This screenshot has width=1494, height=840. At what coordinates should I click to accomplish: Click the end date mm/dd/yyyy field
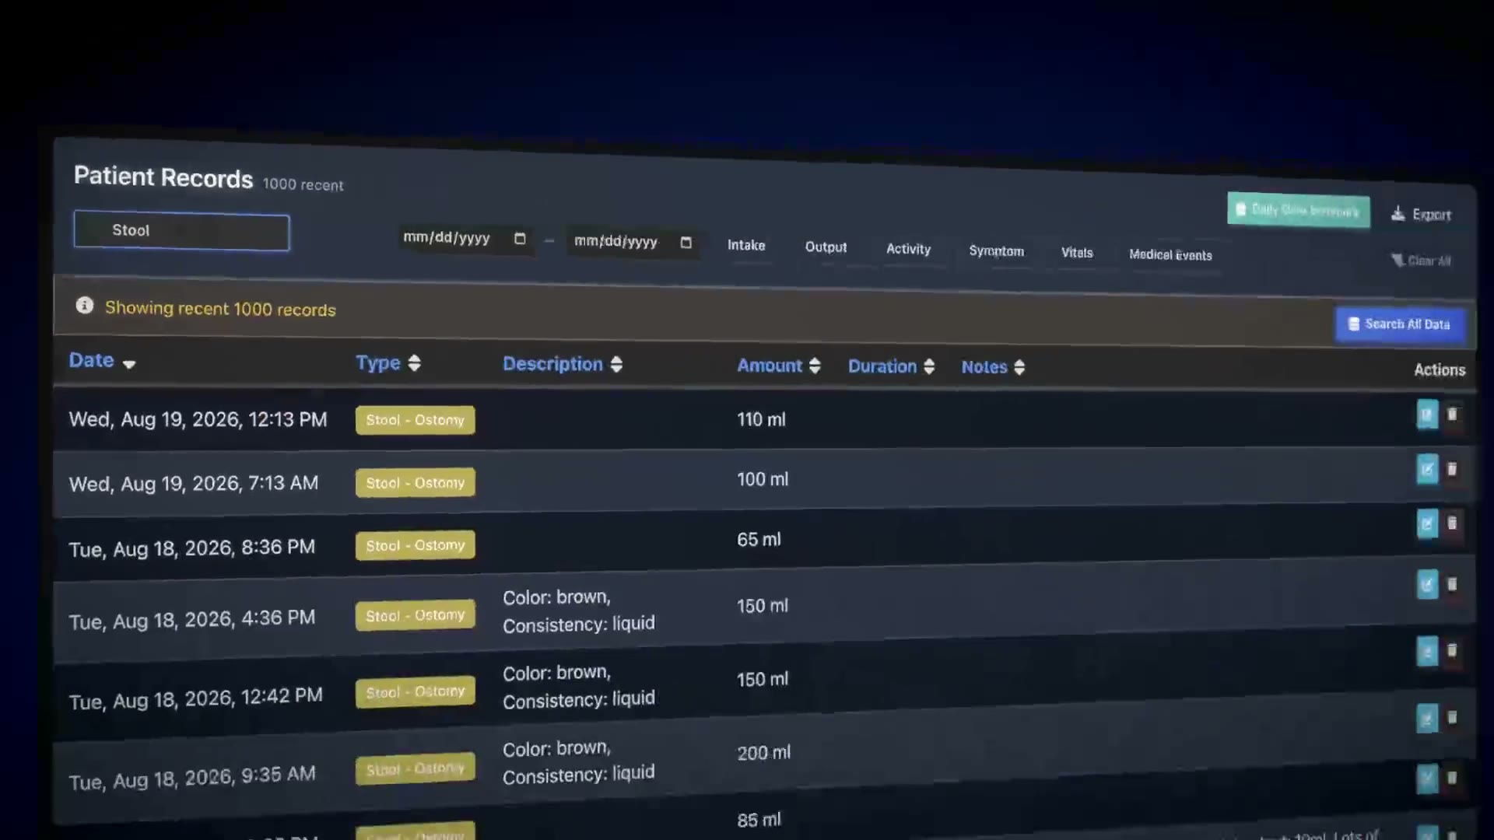pyautogui.click(x=633, y=242)
